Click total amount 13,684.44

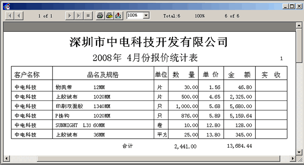[239, 146]
